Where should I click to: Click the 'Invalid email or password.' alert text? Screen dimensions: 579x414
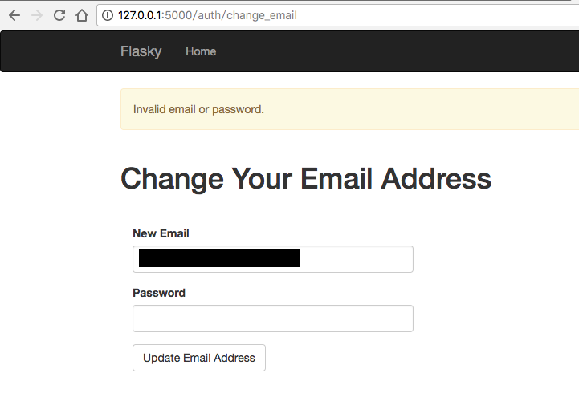[198, 109]
